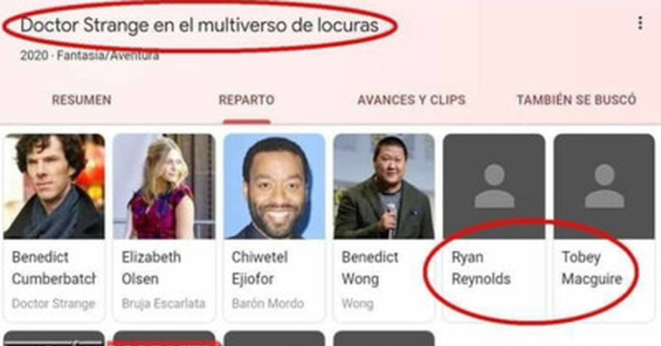Click the 2020 Fantasía/Aventura subtitle
This screenshot has width=661, height=346.
coord(89,55)
